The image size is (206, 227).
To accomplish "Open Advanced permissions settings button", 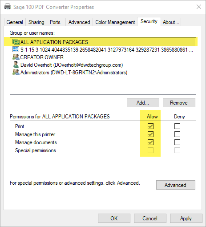I will click(176, 185).
